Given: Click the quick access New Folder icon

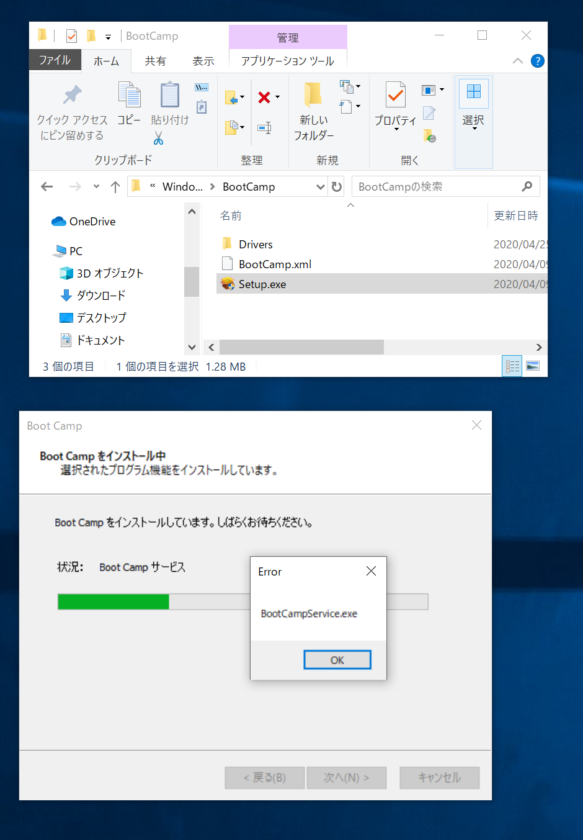Looking at the screenshot, I should pos(91,36).
